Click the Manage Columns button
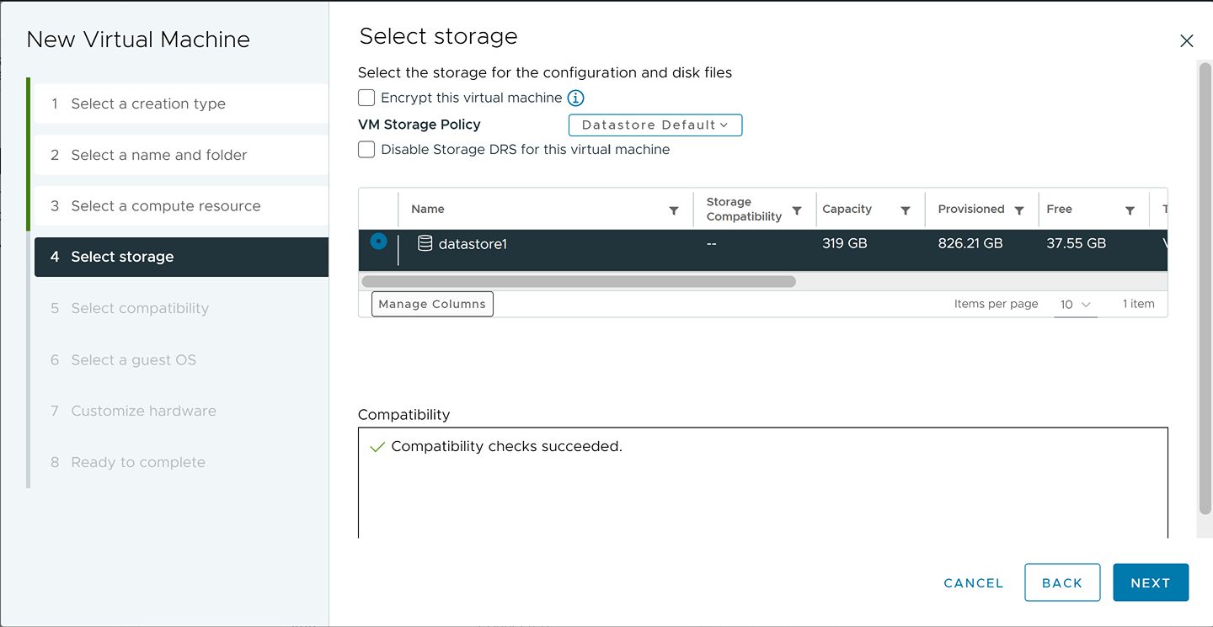 coord(432,304)
